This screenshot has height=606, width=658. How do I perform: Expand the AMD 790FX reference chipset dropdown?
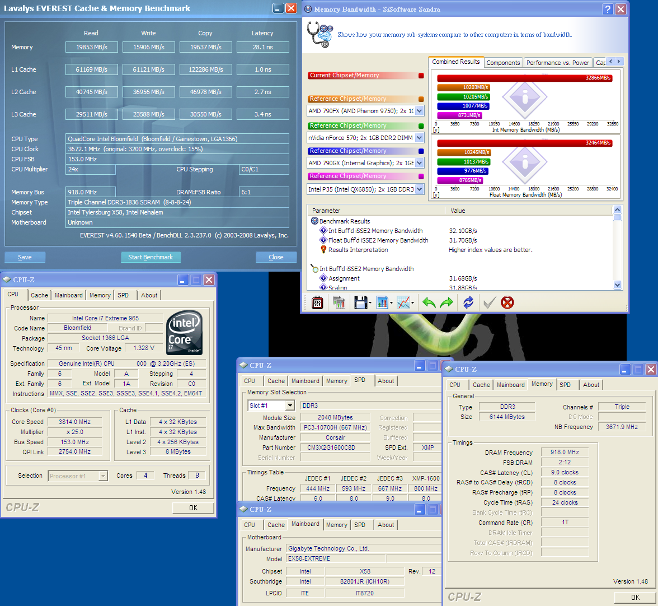(420, 111)
